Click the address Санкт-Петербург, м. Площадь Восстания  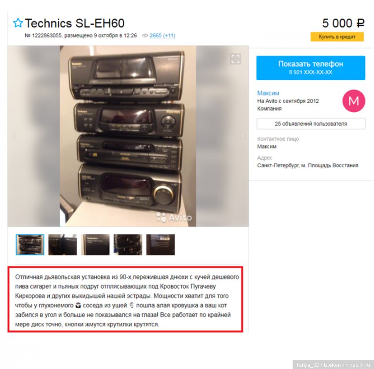308,165
